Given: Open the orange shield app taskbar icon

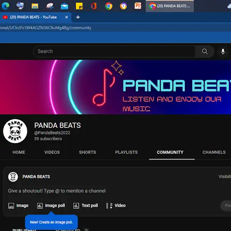Looking at the screenshot, I should [123, 6].
